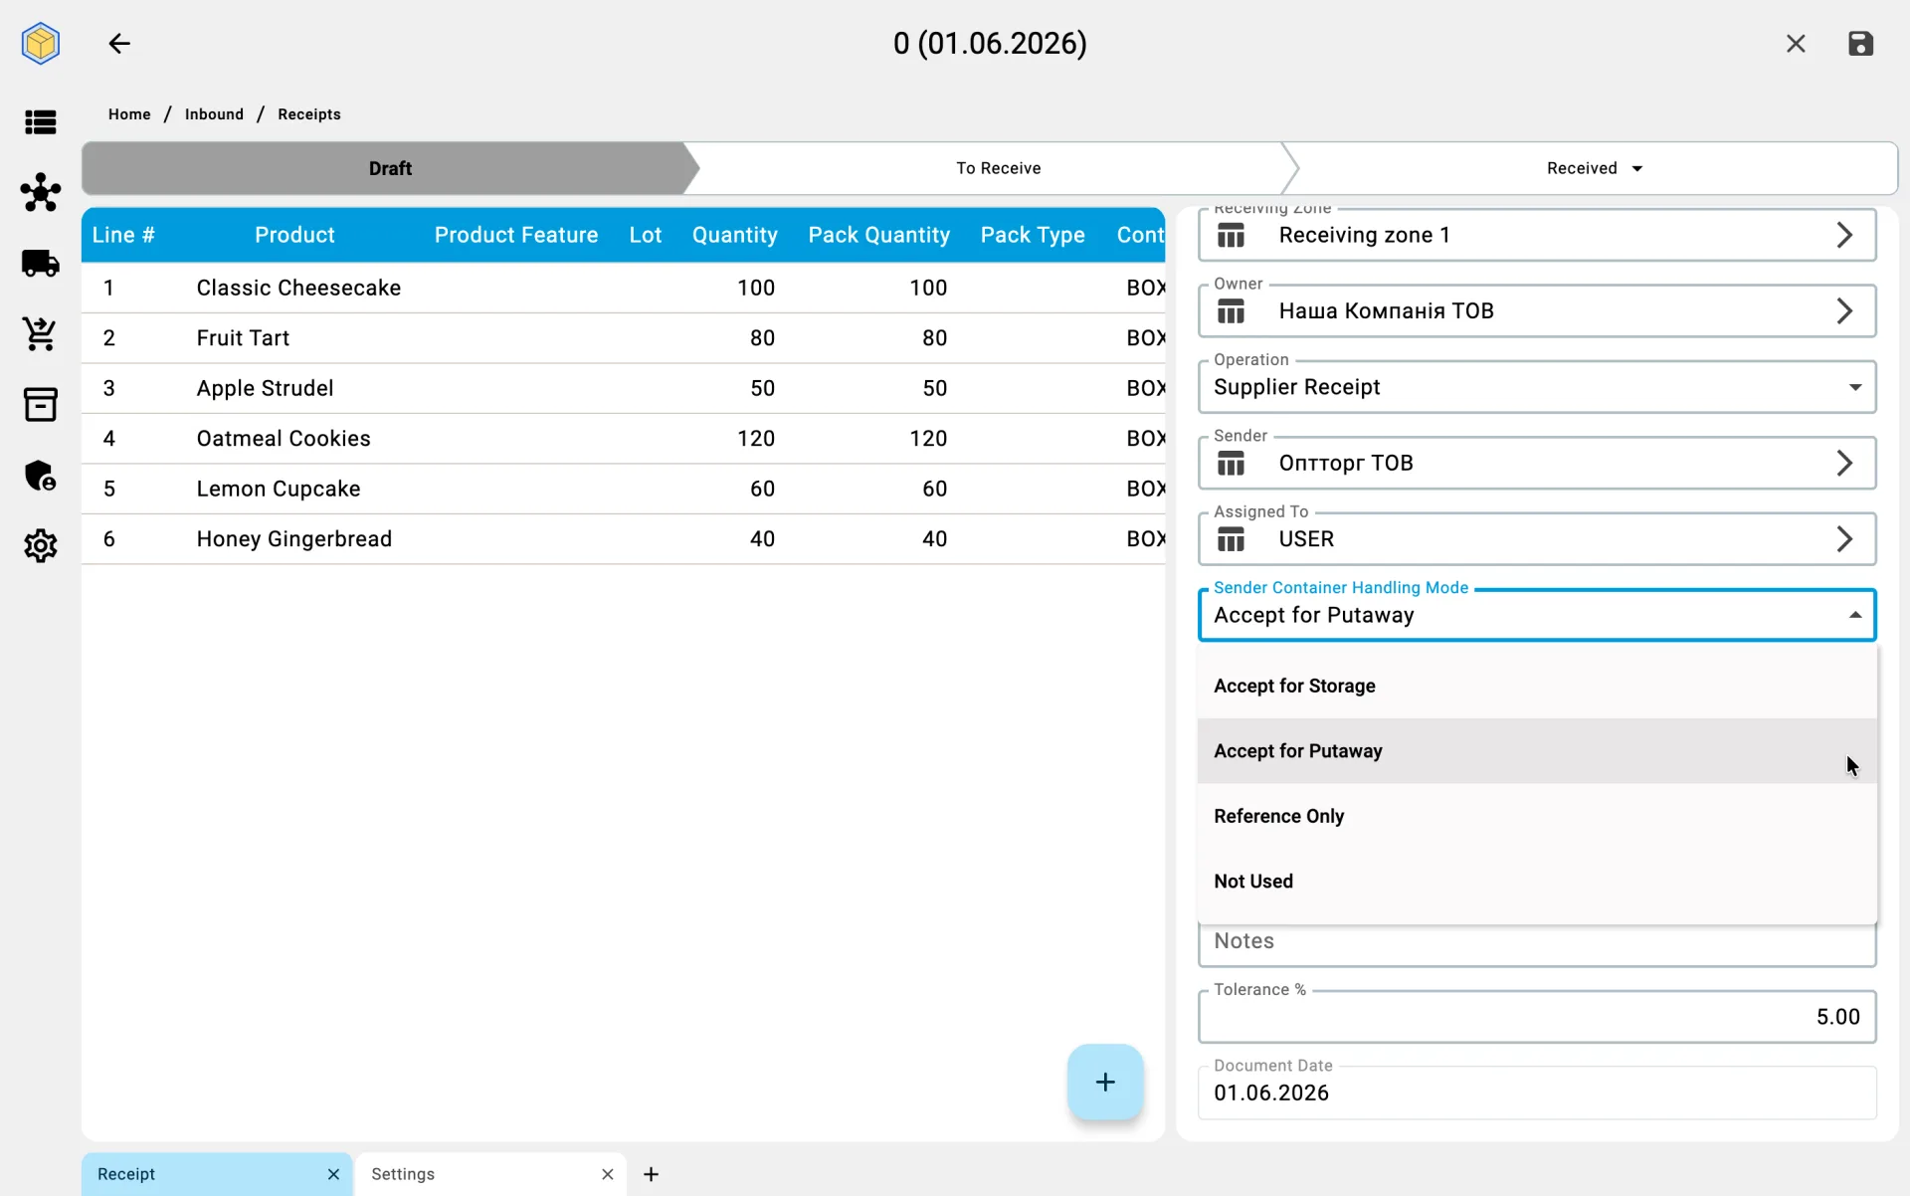Open the security shield sidebar icon
Screen dimensions: 1910x1196
point(41,476)
